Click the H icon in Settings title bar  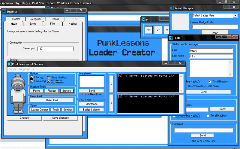4,12
